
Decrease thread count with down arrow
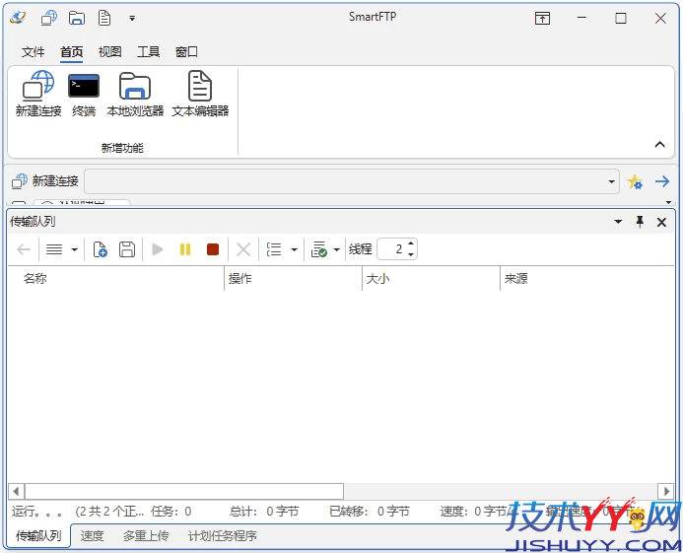pos(411,254)
